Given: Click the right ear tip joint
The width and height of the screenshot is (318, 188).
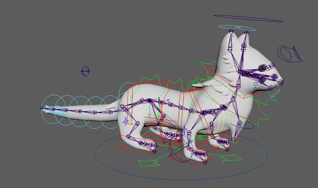Looking at the screenshot, I should coord(244,32).
